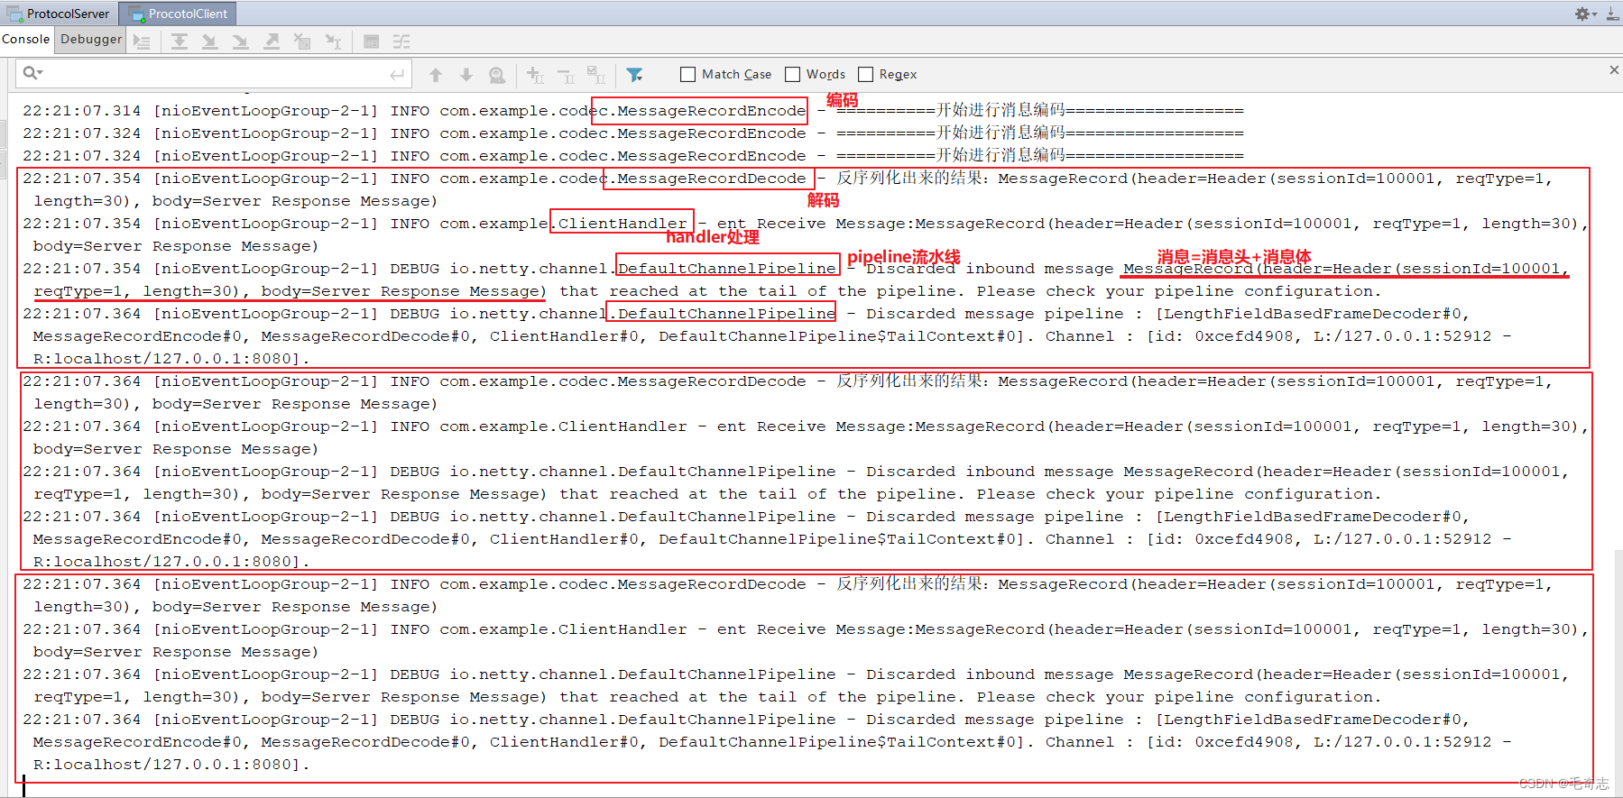This screenshot has height=798, width=1623.
Task: Select all search occurrences
Action: 596,75
